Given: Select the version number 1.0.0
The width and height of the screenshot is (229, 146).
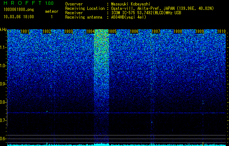Looking at the screenshot, I should coord(49,3).
